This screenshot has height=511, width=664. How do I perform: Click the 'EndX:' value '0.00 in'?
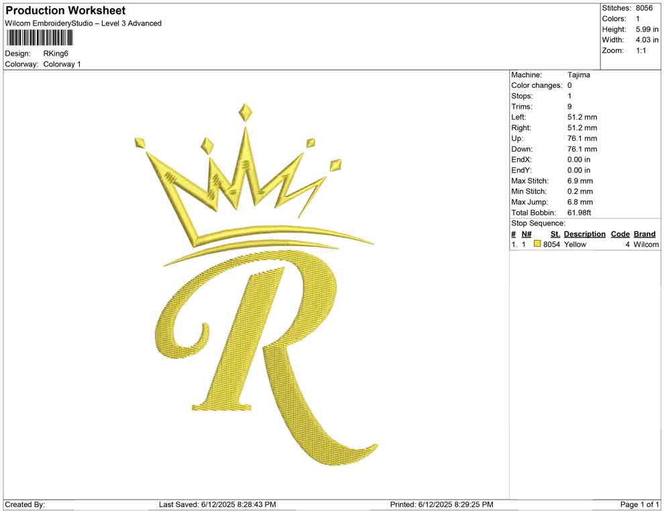coord(579,160)
